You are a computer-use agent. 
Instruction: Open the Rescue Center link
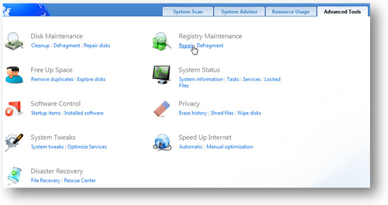[x=80, y=180]
